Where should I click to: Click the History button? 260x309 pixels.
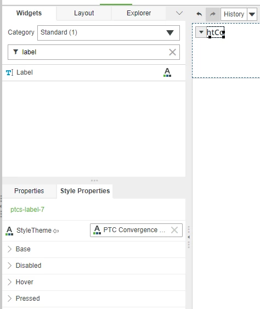pyautogui.click(x=234, y=14)
